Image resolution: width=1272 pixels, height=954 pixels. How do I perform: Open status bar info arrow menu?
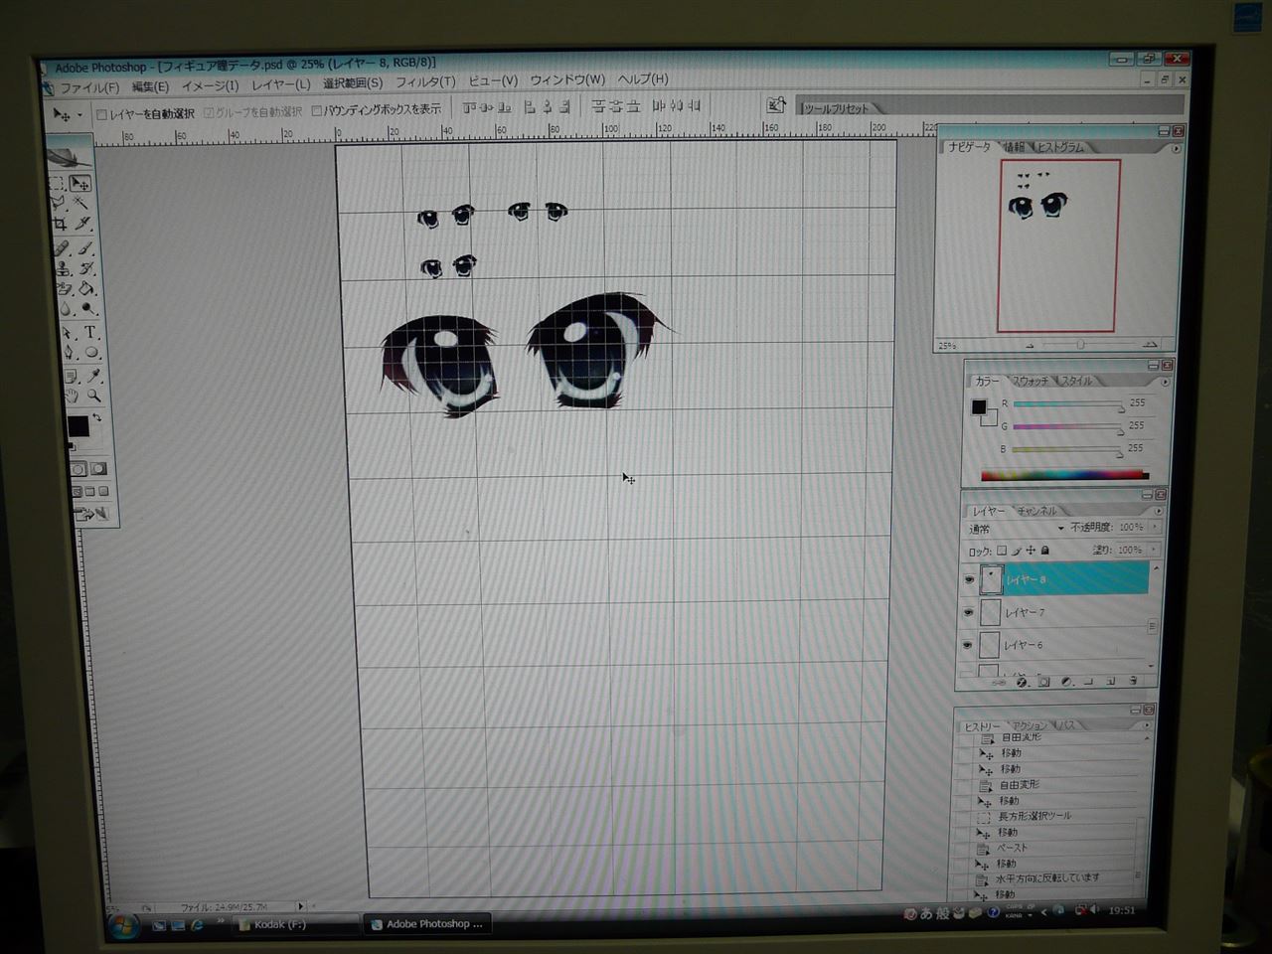300,906
